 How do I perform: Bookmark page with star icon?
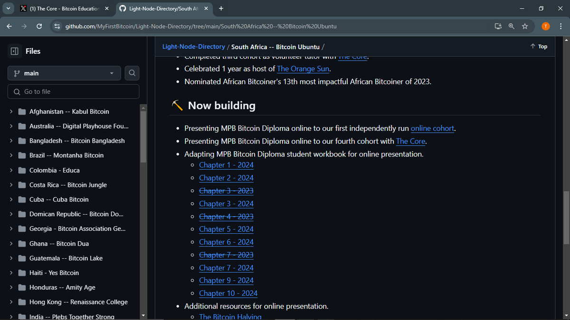525,26
